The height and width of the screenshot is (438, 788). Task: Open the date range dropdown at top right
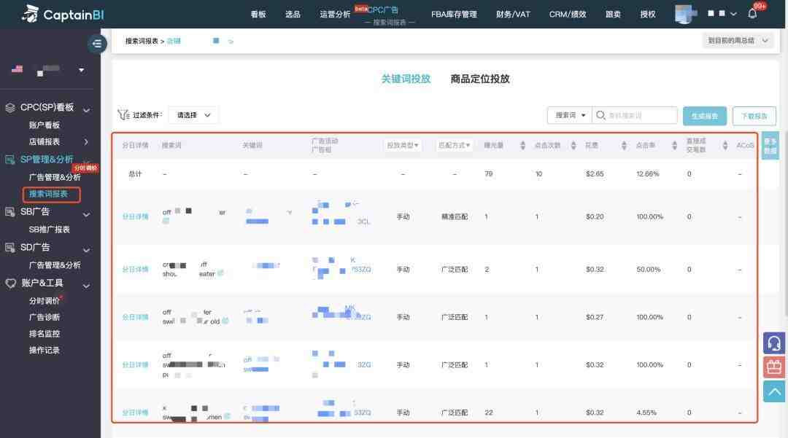pos(738,41)
